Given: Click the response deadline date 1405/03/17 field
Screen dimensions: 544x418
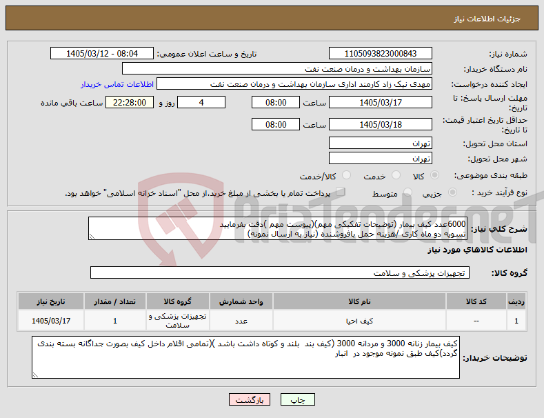Looking at the screenshot, I should pos(380,102).
